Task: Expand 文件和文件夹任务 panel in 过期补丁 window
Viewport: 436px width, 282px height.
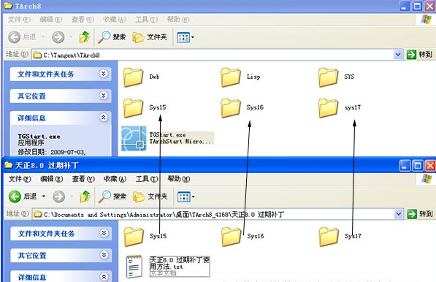Action: [104, 233]
